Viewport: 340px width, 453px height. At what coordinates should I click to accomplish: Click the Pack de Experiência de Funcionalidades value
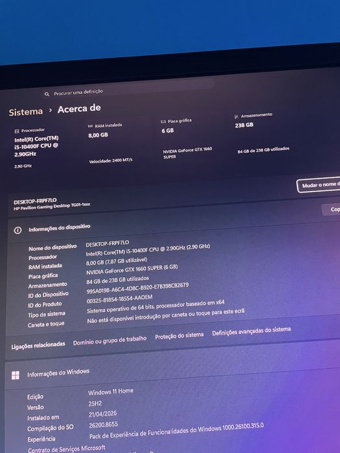tap(176, 431)
